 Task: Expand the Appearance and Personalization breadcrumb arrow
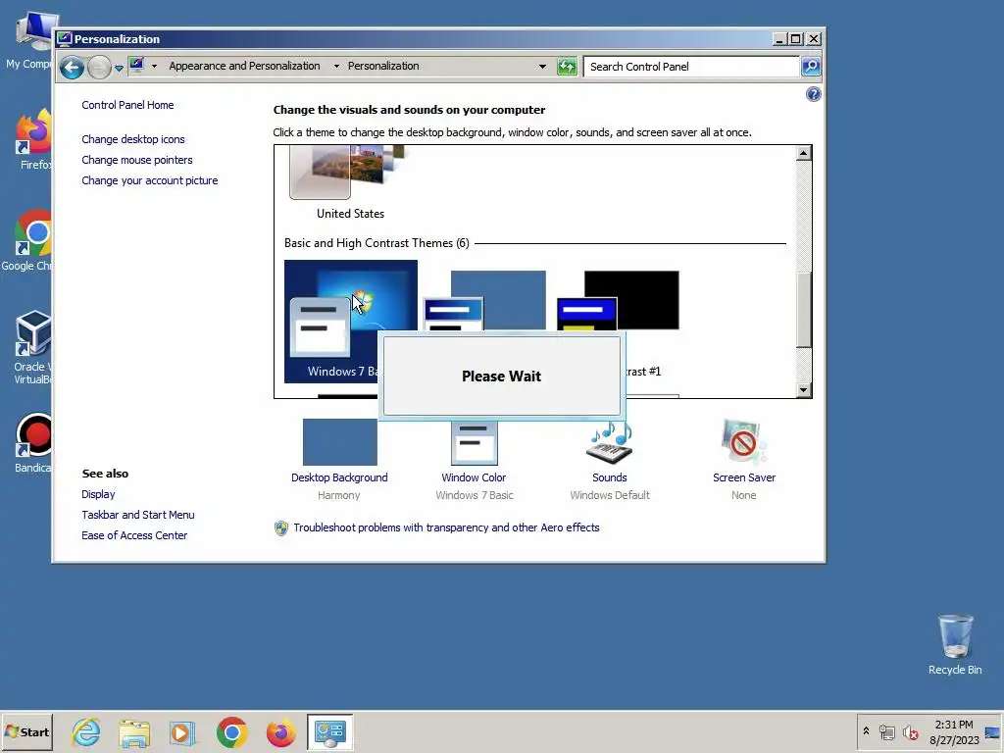[336, 66]
